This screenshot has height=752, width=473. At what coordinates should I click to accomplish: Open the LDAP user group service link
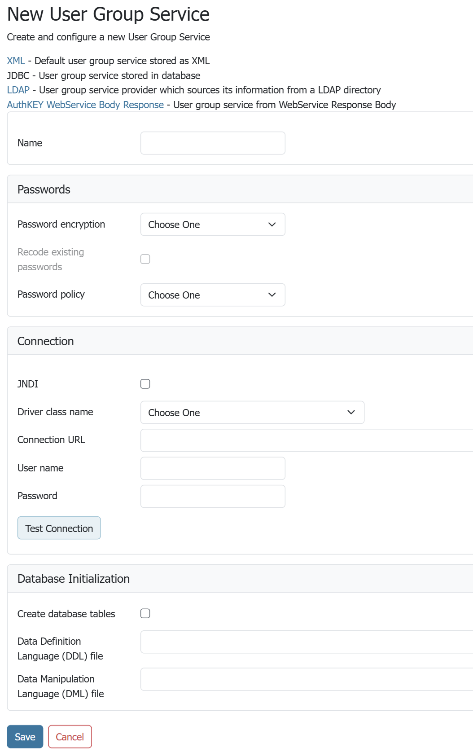(x=18, y=90)
